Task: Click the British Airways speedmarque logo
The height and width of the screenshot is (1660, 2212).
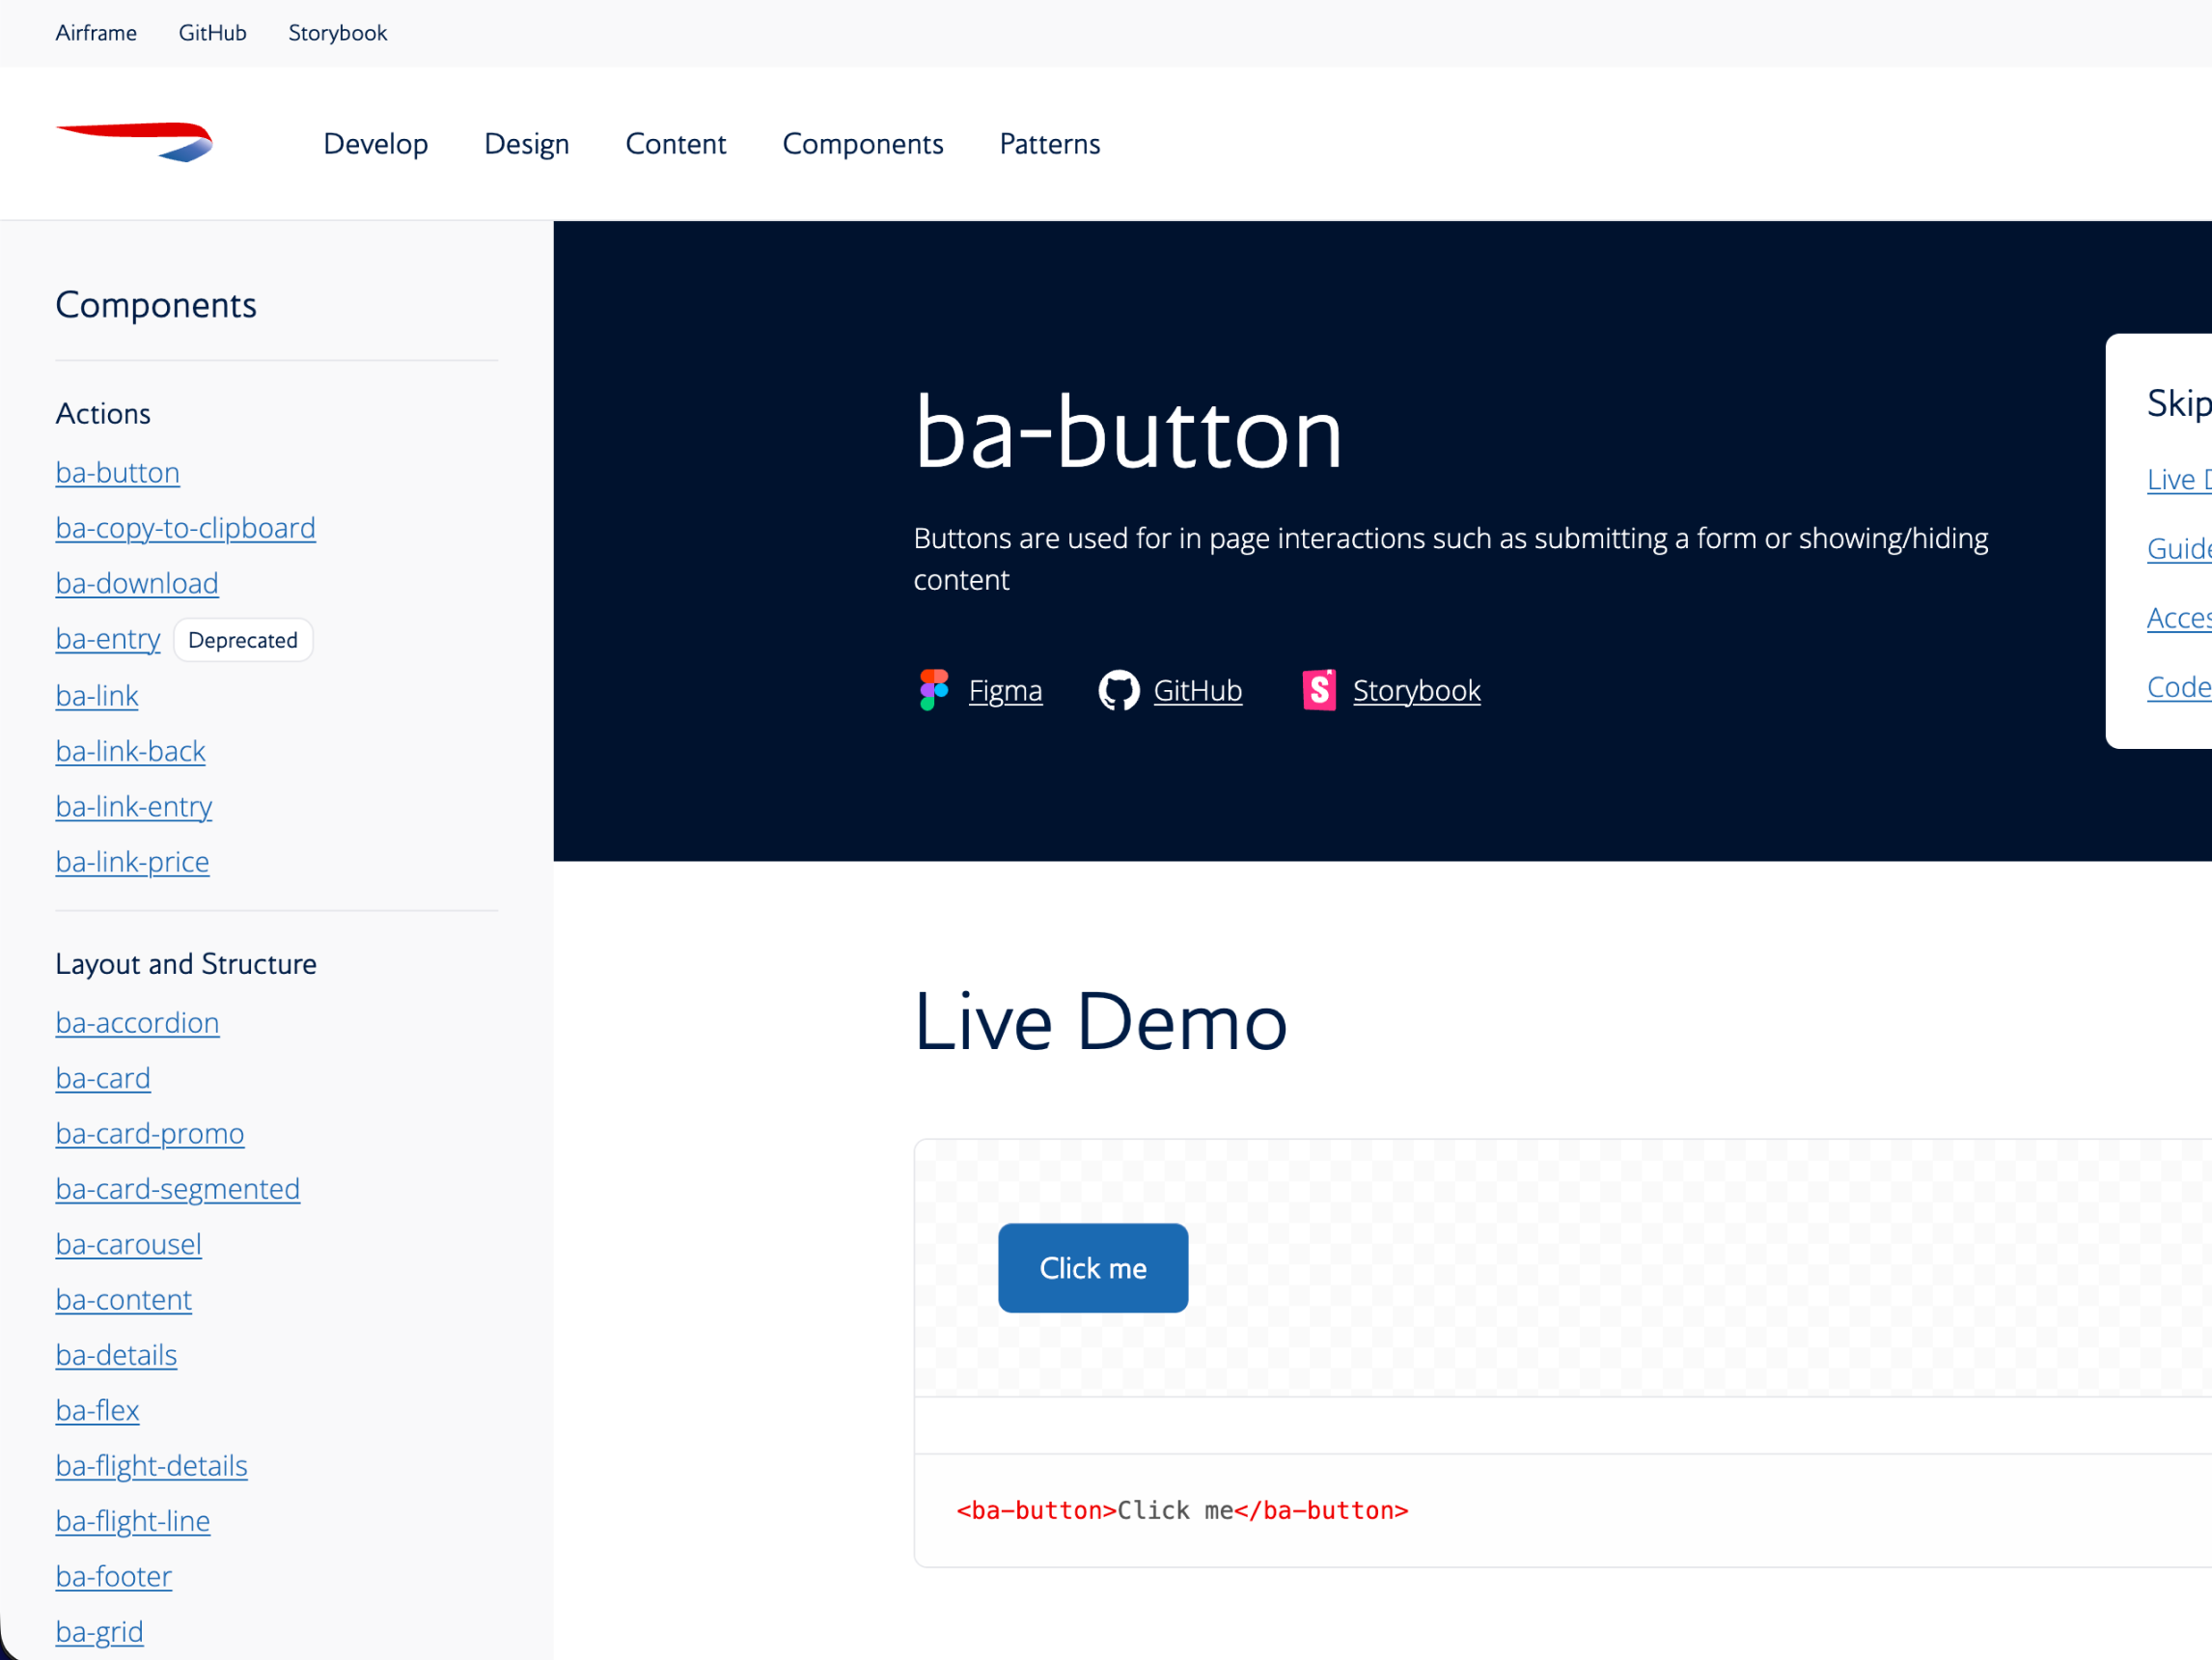Action: click(134, 142)
